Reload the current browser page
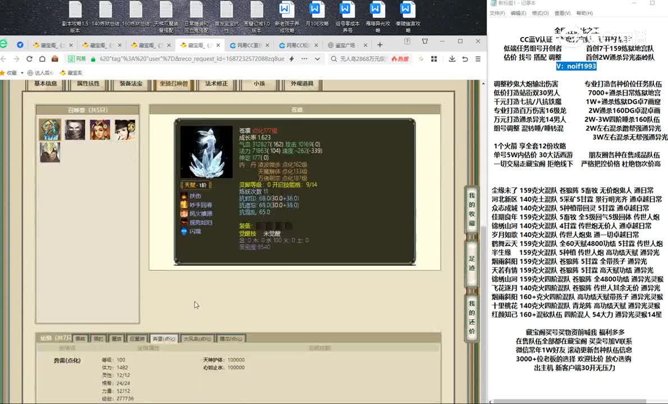This screenshot has height=404, width=668. [29, 59]
